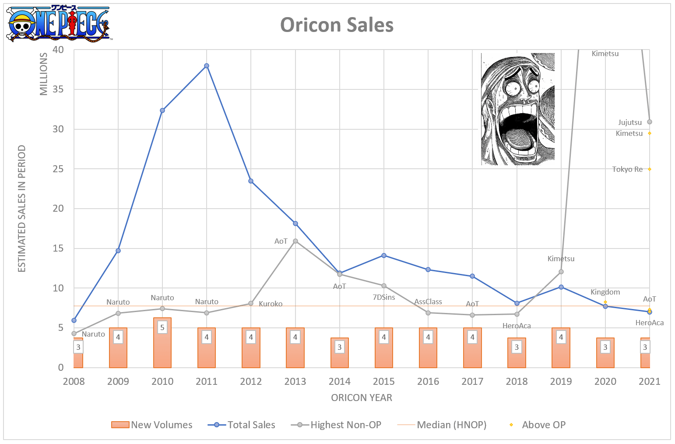This screenshot has height=444, width=675.
Task: Click the 2011 Total Sales peak point
Action: [x=207, y=66]
